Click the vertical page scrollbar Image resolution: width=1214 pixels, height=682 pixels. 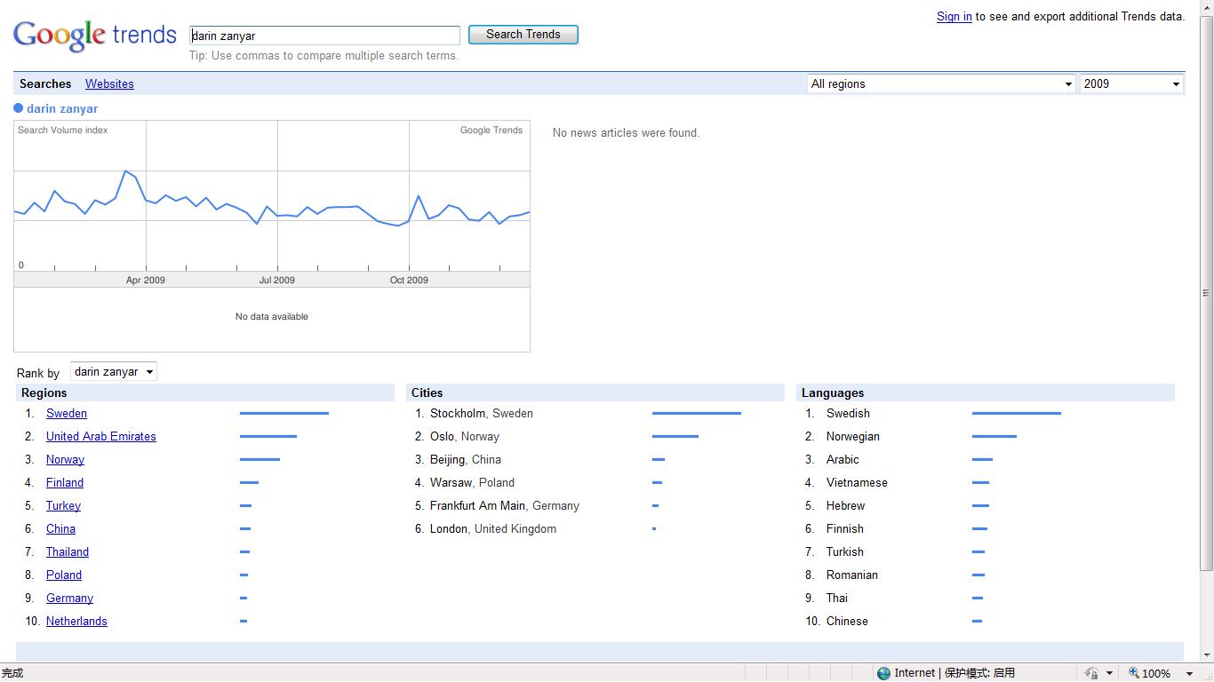point(1206,293)
